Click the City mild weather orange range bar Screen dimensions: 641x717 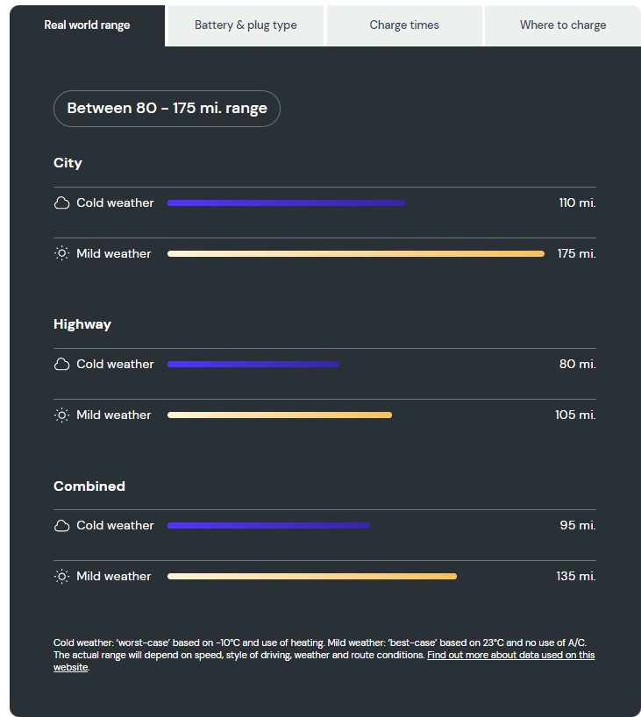(x=356, y=254)
